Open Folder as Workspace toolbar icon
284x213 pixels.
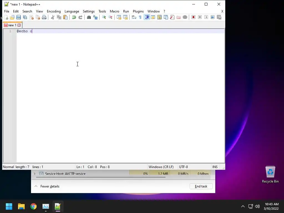pyautogui.click(x=179, y=17)
